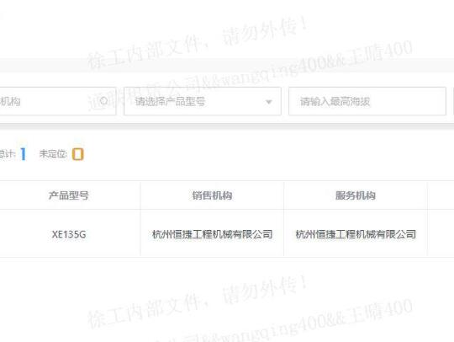This screenshot has height=342, width=454.
Task: Click the 机构 search input field
Action: click(x=57, y=101)
